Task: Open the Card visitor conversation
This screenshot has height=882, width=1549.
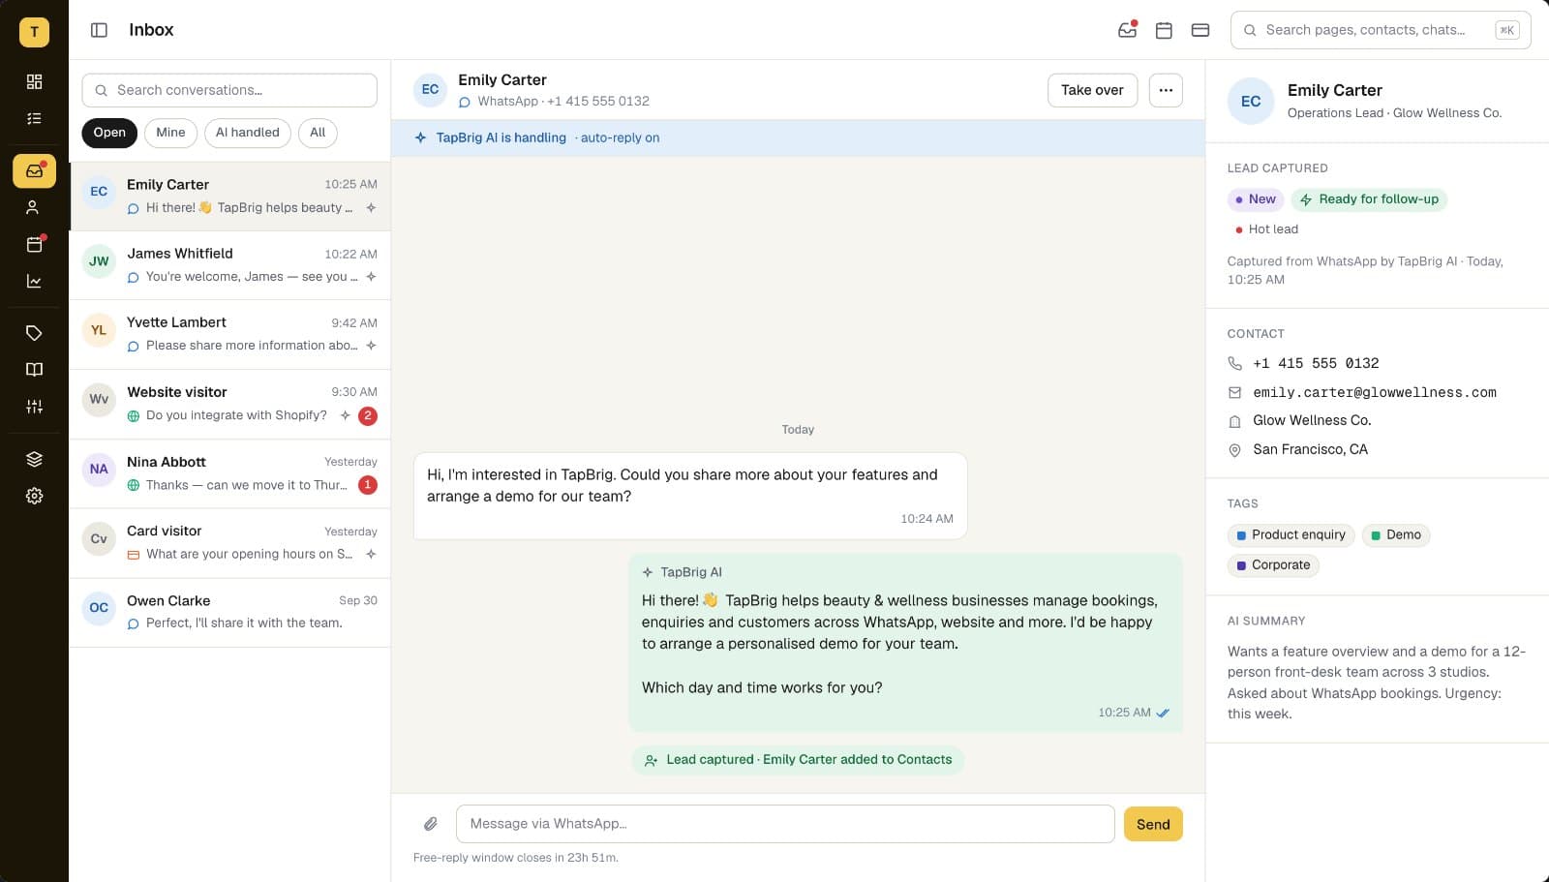Action: tap(229, 543)
